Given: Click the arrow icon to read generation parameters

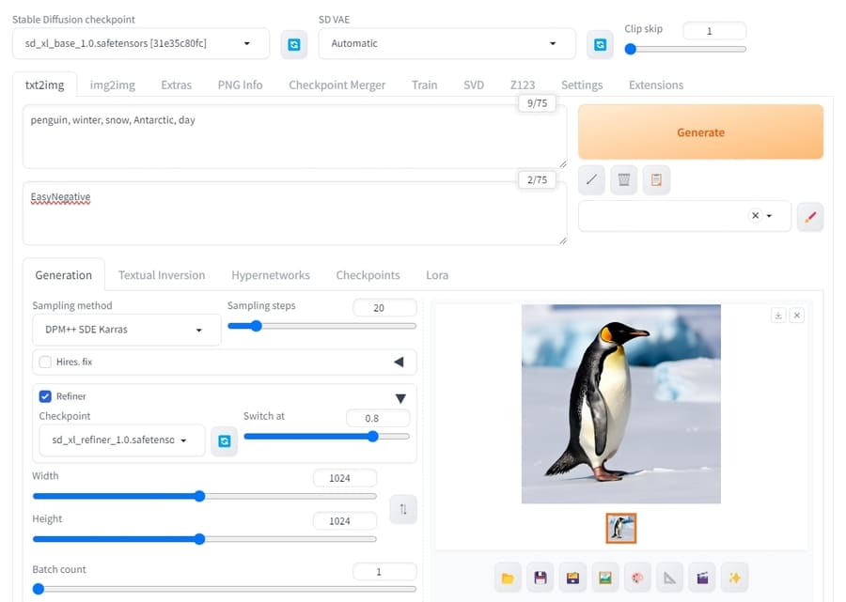Looking at the screenshot, I should 591,179.
